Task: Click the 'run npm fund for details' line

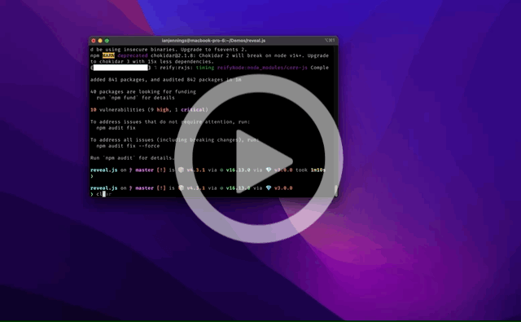Action: 135,98
